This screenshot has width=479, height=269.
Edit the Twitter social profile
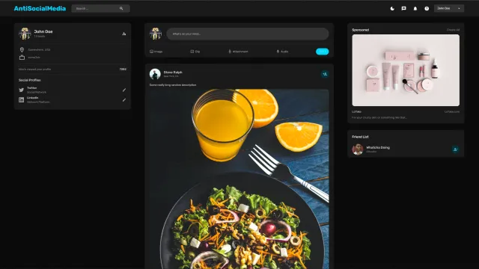click(124, 90)
